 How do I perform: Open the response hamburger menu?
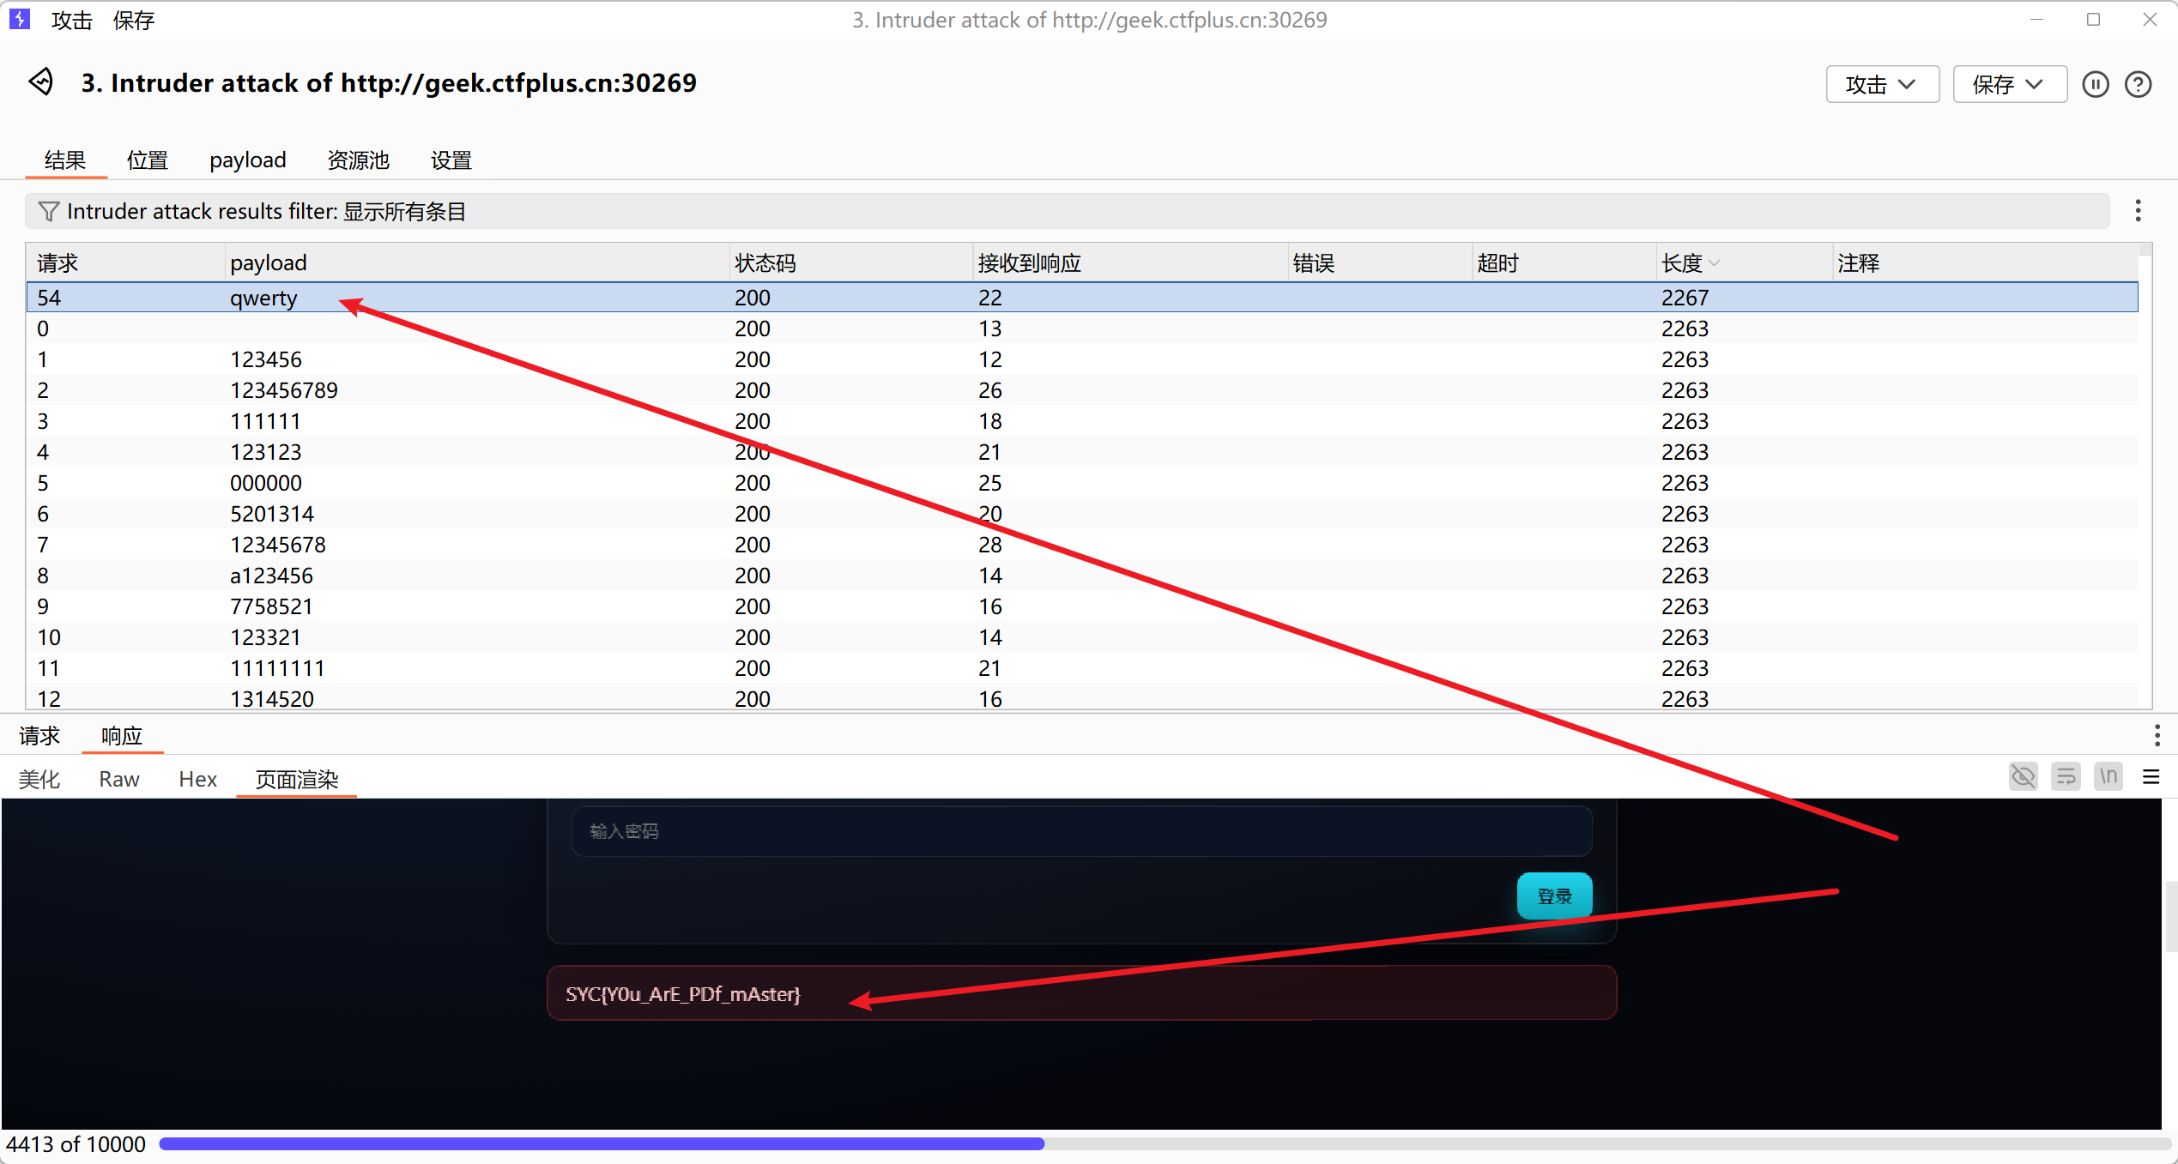[x=2151, y=777]
